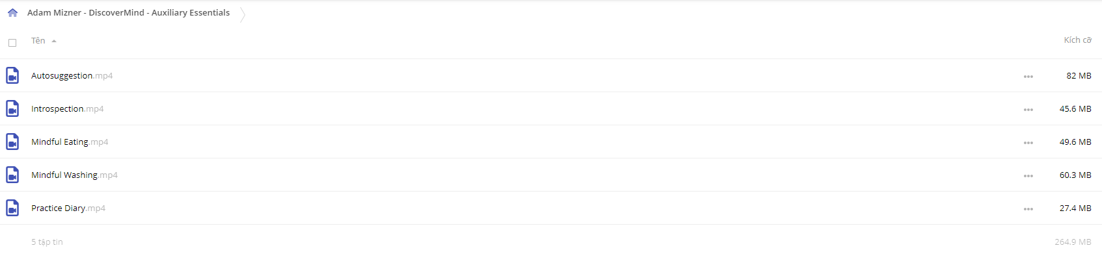This screenshot has height=263, width=1102.
Task: Click the Introspection.mp4 video file icon
Action: point(12,109)
